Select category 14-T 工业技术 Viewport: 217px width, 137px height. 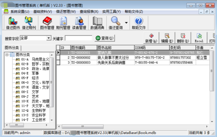click(33, 120)
